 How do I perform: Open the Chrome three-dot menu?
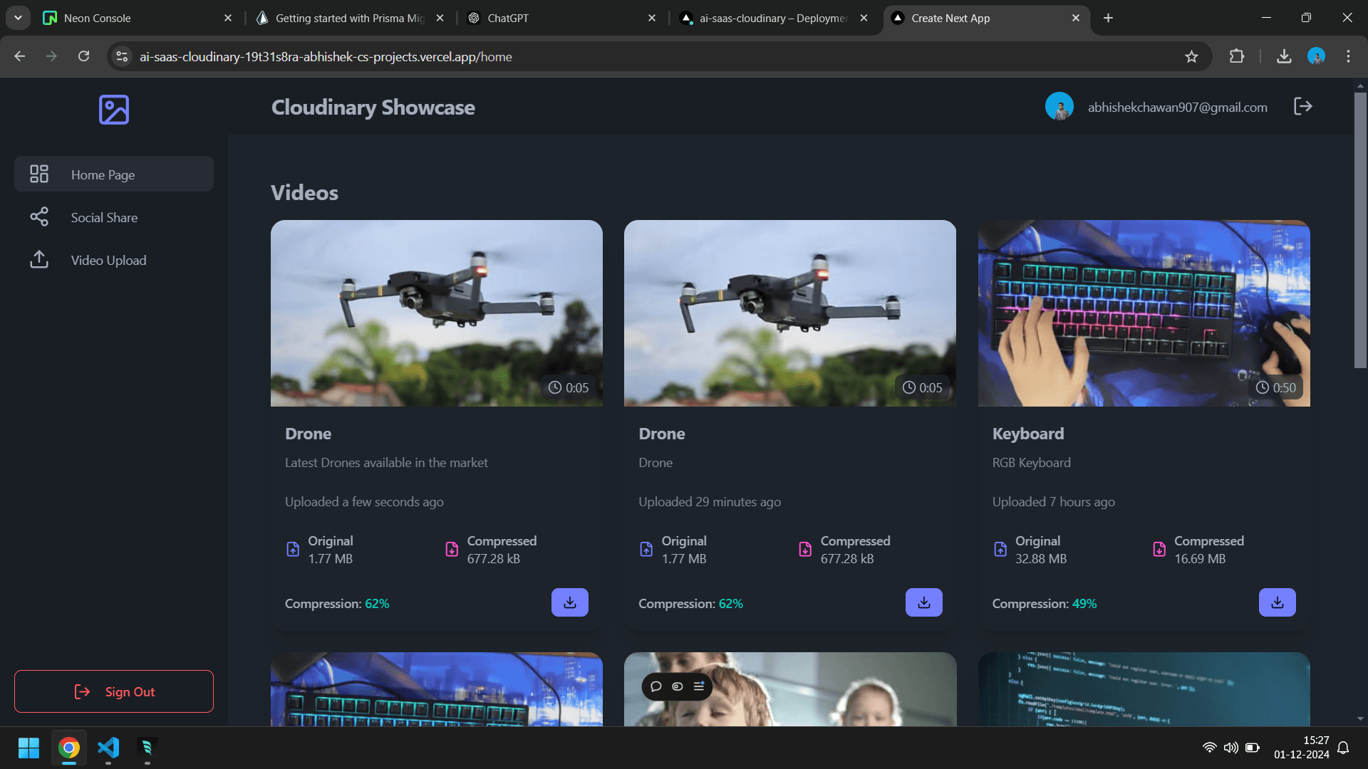coord(1348,56)
